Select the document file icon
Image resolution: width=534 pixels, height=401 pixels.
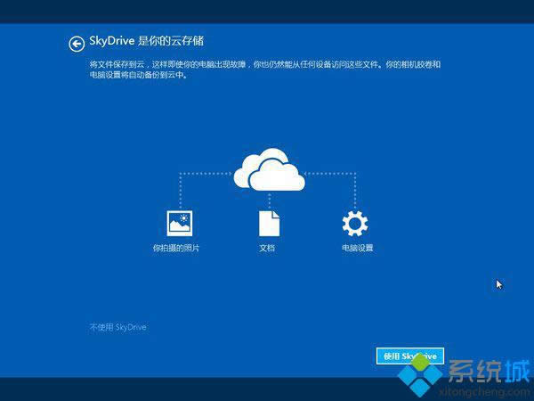(269, 224)
